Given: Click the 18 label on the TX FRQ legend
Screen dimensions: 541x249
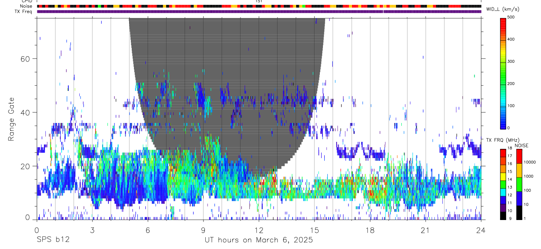Looking at the screenshot, I should 509,148.
